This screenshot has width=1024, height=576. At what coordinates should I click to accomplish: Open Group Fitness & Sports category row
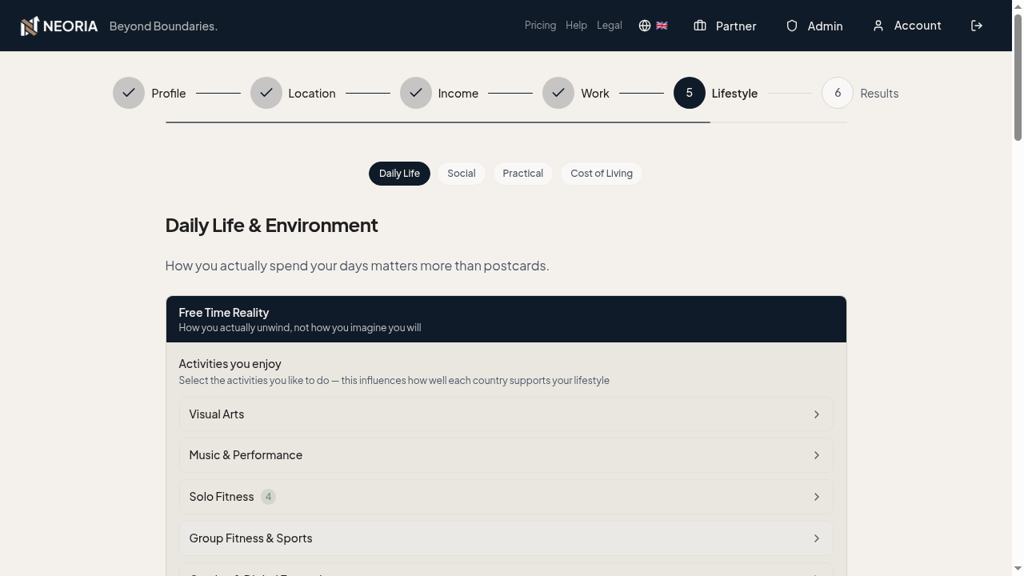point(506,538)
